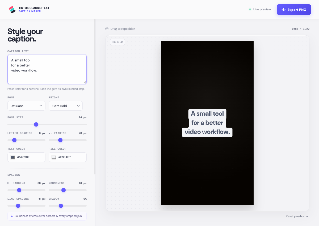
Task: Click the Roundness slider handle
Action: point(64,190)
